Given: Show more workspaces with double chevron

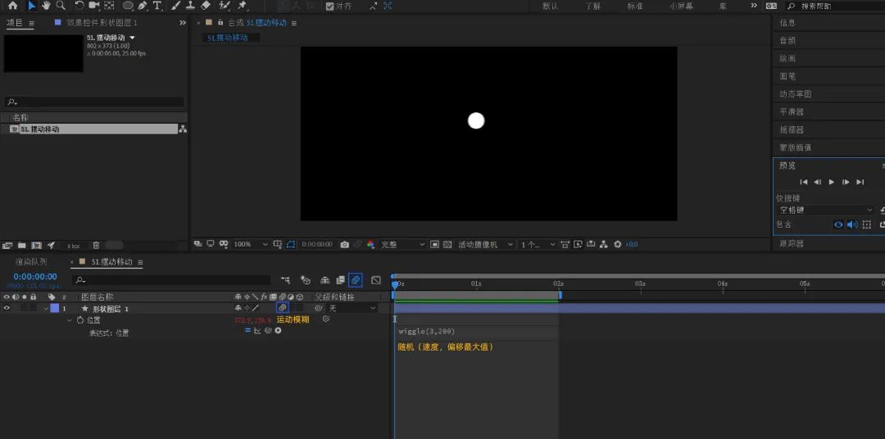Looking at the screenshot, I should point(754,6).
